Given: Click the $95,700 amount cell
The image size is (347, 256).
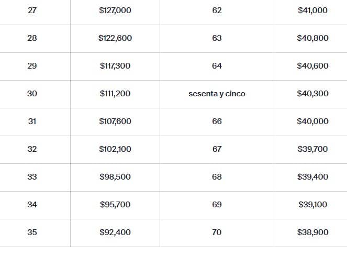Looking at the screenshot, I should [115, 205].
